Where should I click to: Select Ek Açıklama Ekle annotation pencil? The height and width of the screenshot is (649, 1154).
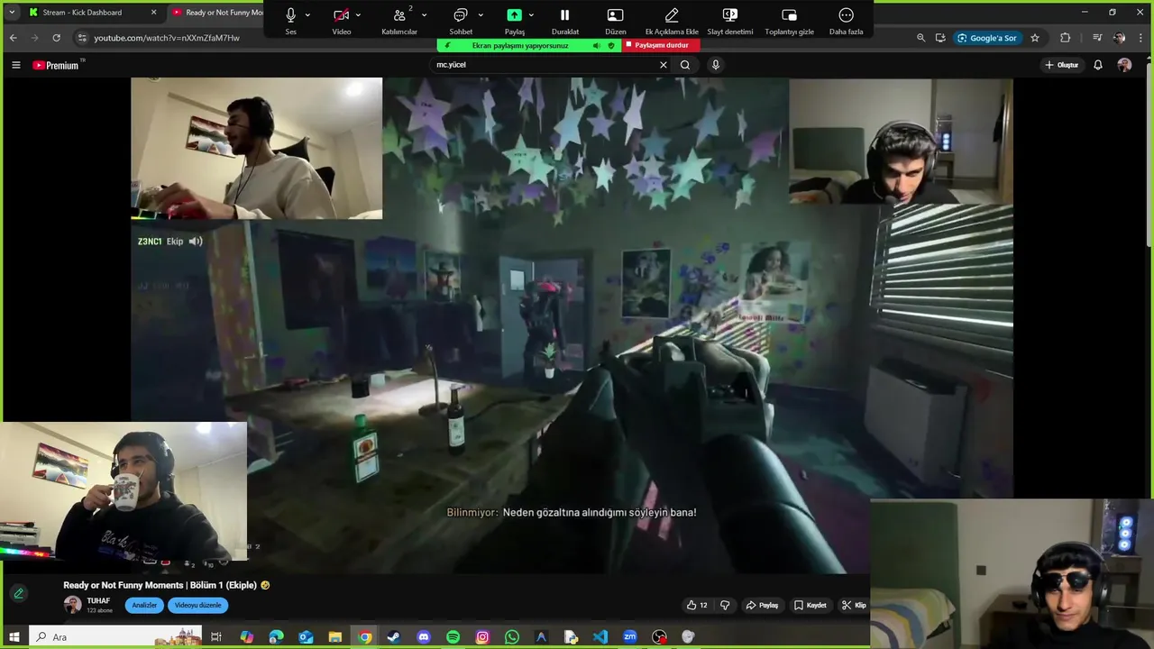point(672,20)
